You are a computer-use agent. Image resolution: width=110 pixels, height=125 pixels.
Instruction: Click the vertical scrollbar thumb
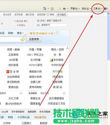pos(108,38)
